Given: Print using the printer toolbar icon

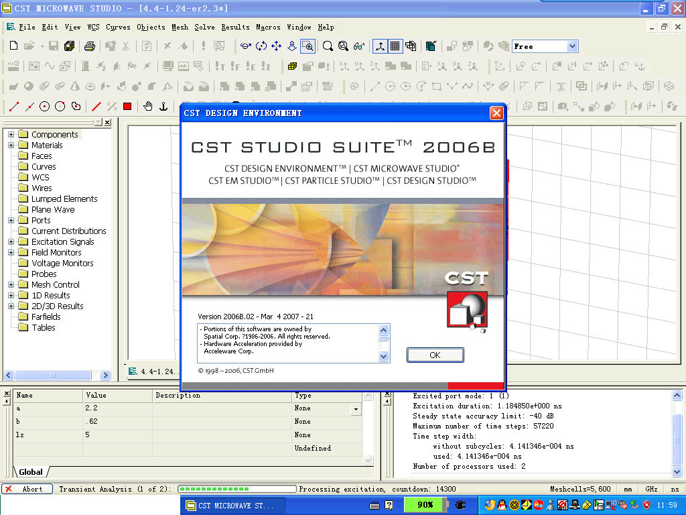Looking at the screenshot, I should coord(90,46).
